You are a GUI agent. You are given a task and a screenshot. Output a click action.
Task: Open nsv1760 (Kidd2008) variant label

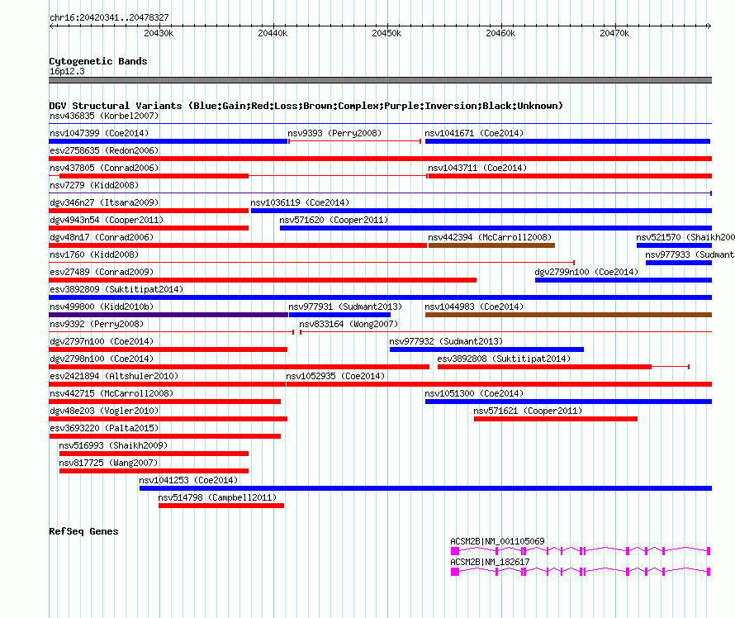pyautogui.click(x=94, y=254)
